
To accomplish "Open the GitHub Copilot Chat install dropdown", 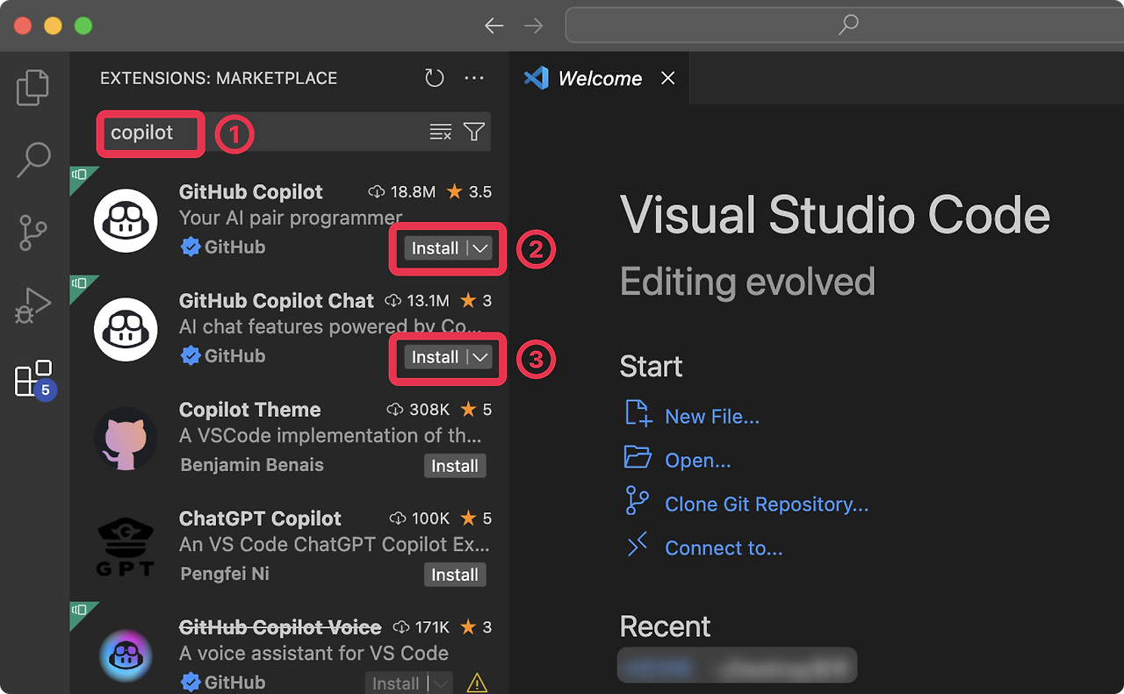I will pos(479,357).
